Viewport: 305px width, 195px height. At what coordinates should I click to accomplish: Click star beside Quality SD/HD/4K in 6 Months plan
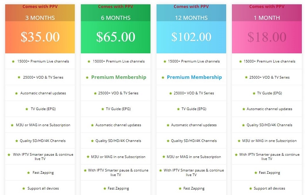(92, 141)
